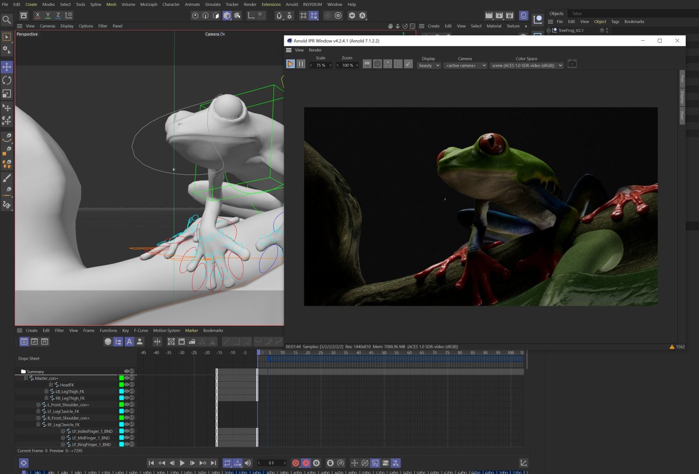Image resolution: width=699 pixels, height=474 pixels.
Task: Click the current frame field showing 0 F
Action: [271, 463]
